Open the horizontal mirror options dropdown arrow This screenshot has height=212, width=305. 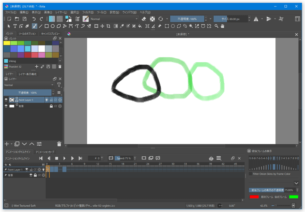click(262, 19)
